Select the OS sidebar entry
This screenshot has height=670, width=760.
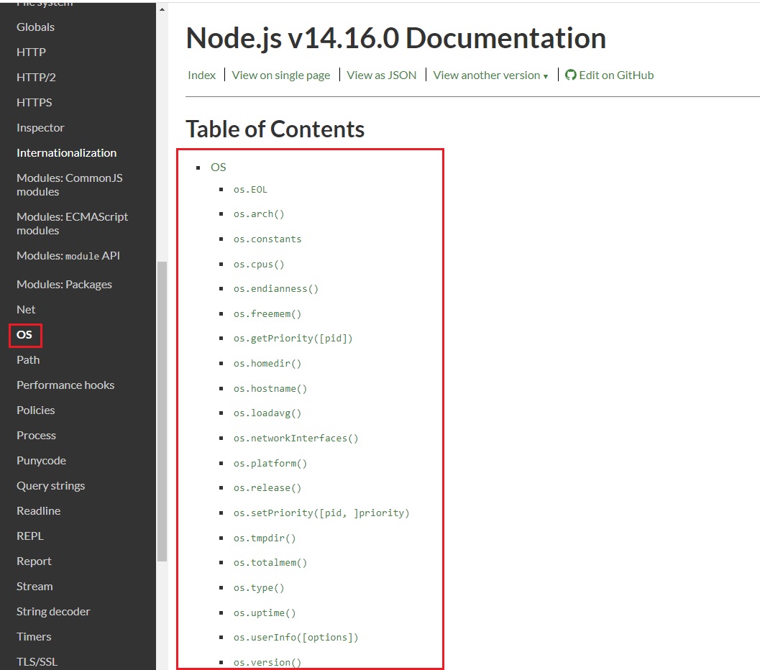pos(24,335)
